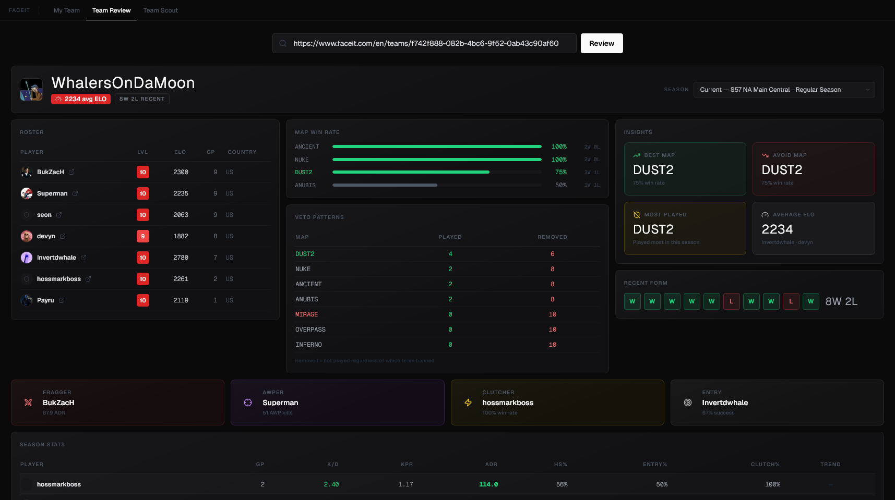The image size is (895, 500).
Task: Click the 8W 2L RECENT badge
Action: coord(142,99)
